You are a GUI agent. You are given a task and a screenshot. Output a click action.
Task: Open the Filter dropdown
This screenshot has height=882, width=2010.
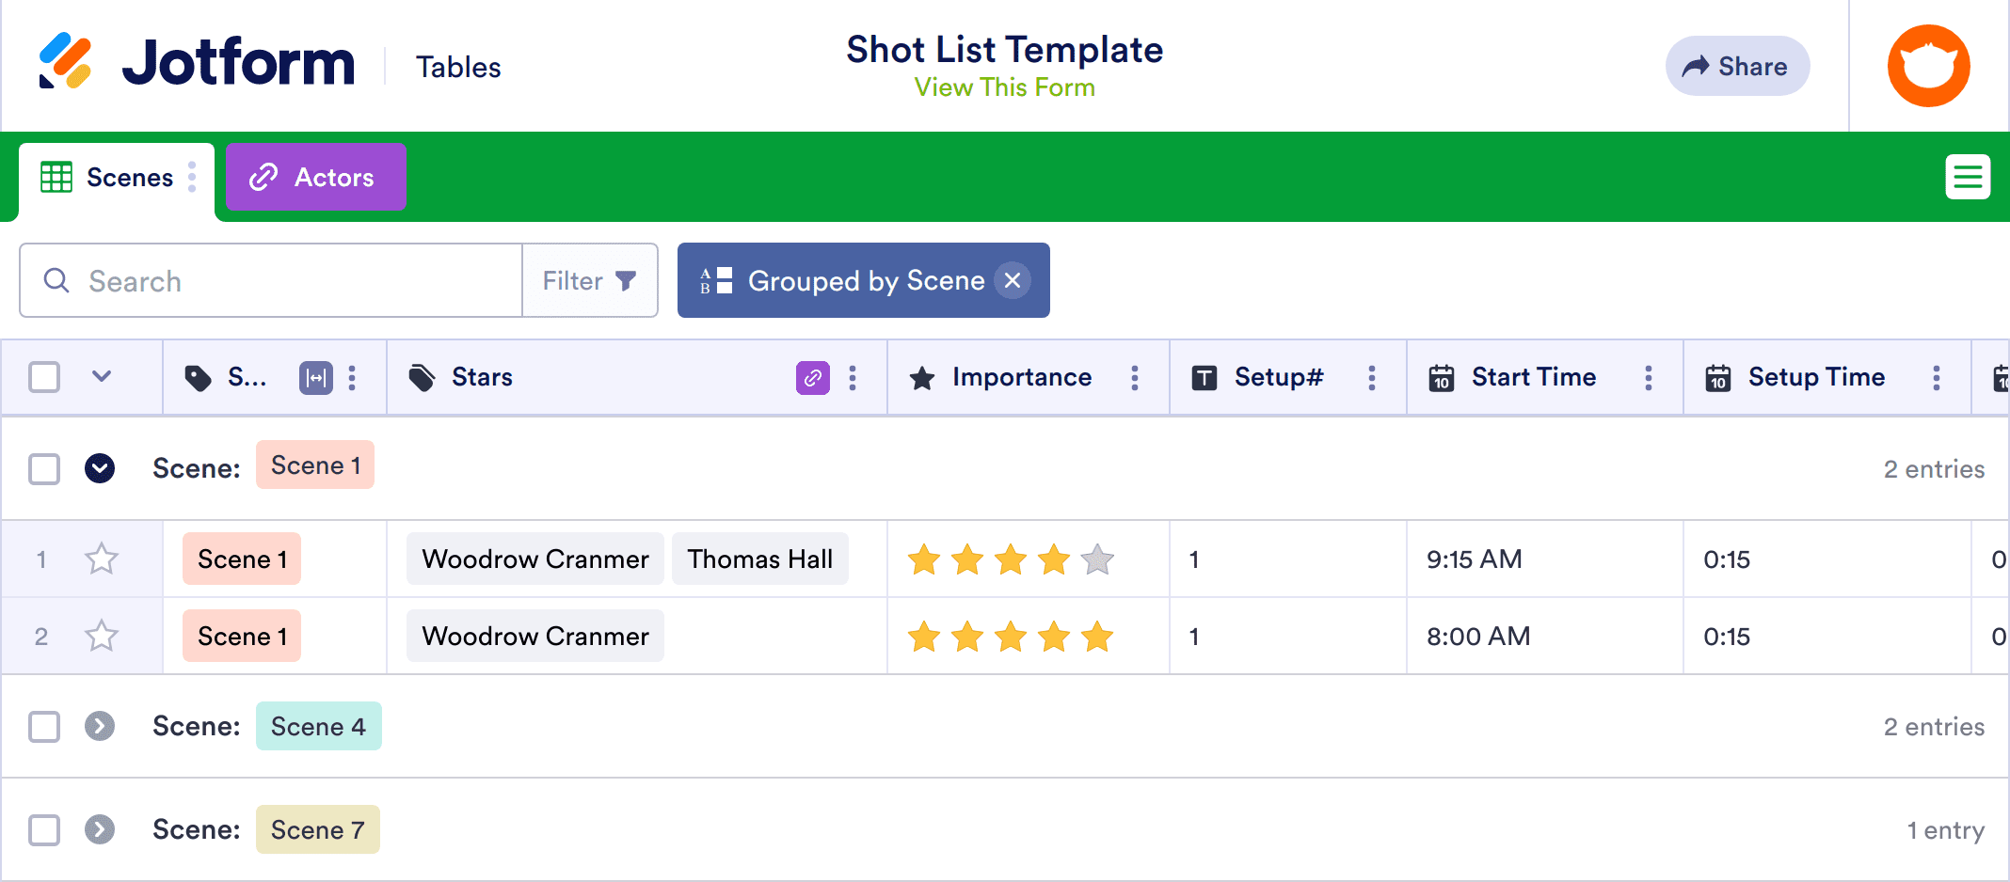tap(590, 281)
